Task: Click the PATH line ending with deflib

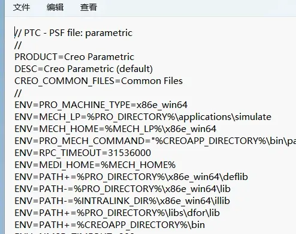Action: (131, 177)
